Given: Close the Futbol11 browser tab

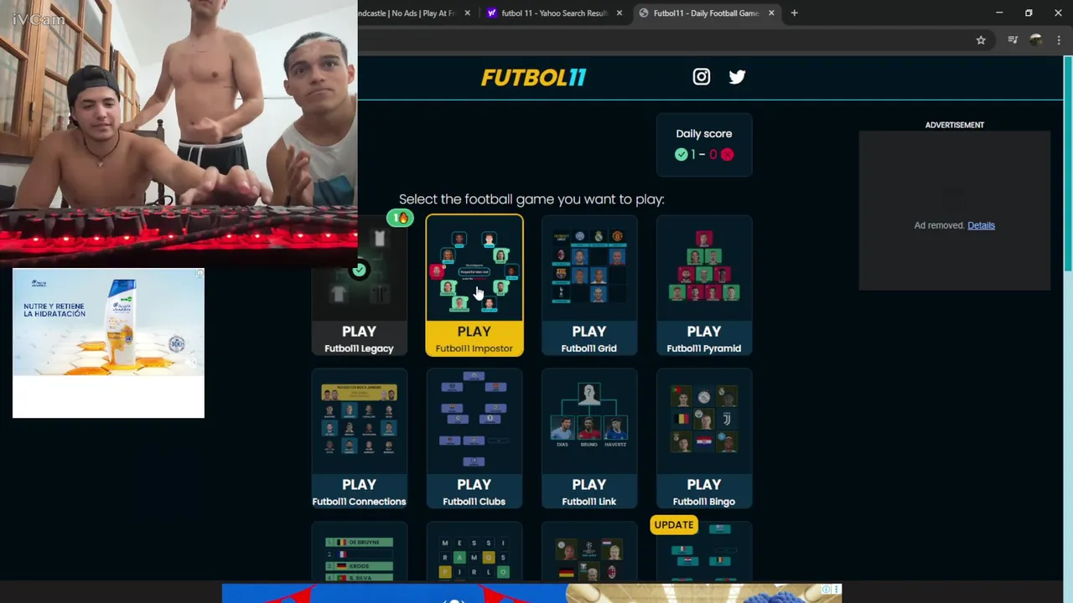Looking at the screenshot, I should (x=771, y=13).
